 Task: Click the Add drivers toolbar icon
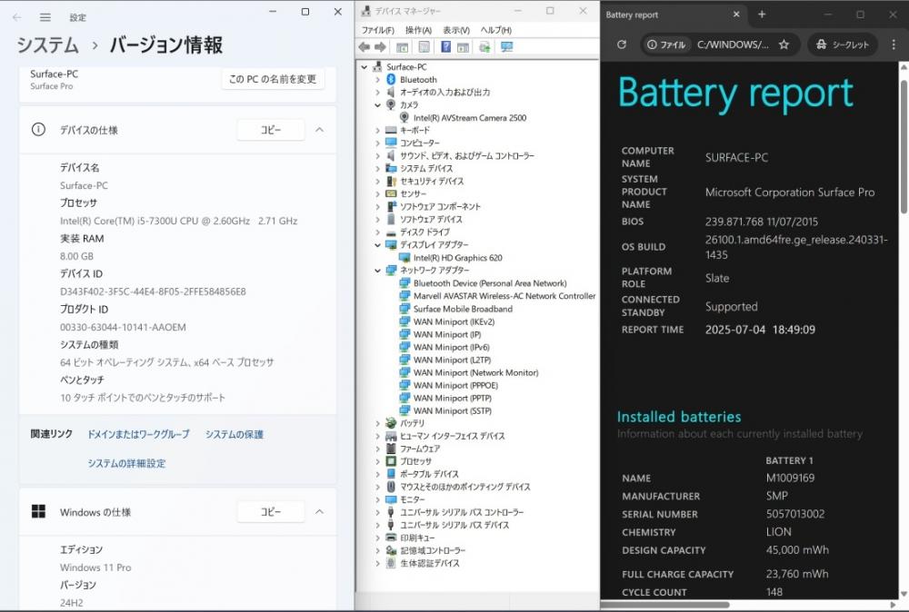point(484,47)
